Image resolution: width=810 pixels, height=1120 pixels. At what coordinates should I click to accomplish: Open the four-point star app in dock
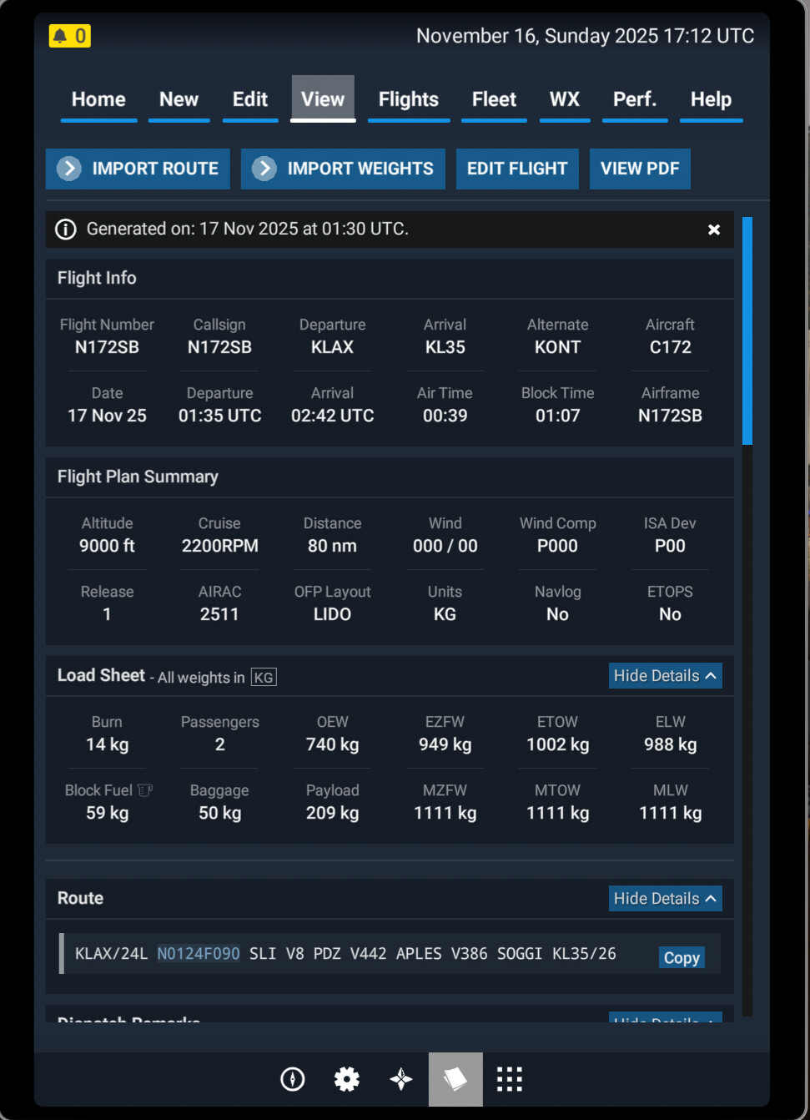coord(401,1079)
